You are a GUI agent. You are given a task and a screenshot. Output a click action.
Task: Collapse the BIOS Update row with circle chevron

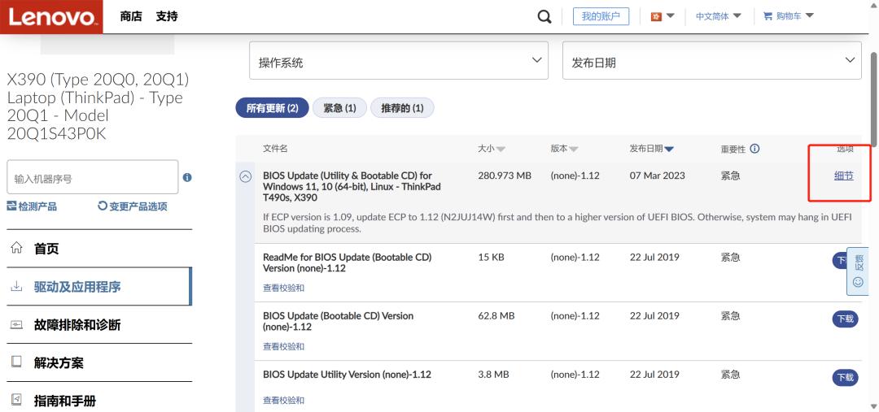coord(246,176)
